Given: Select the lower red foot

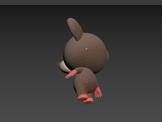Looking at the screenshot, I should 88,101.
